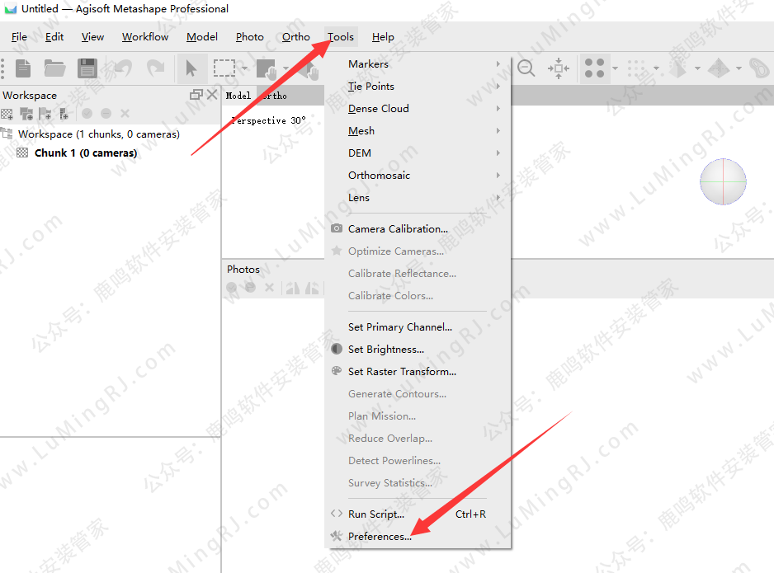Click the Save floppy disk icon
The width and height of the screenshot is (774, 573).
pos(87,68)
